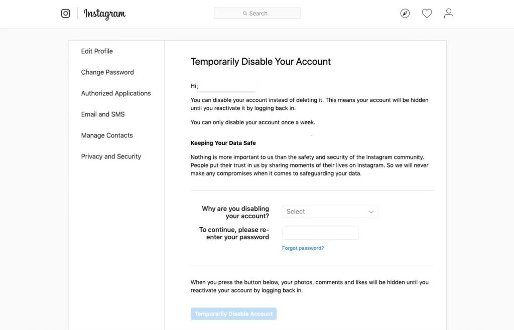Open Email and SMS settings
Image resolution: width=514 pixels, height=330 pixels.
click(103, 114)
